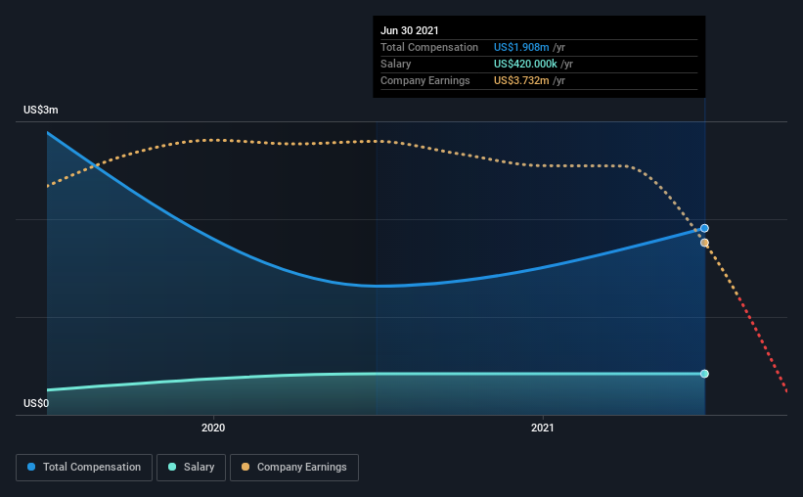Click the teal dot in Salary legend
Viewport: 803px width, 497px height.
click(x=172, y=467)
